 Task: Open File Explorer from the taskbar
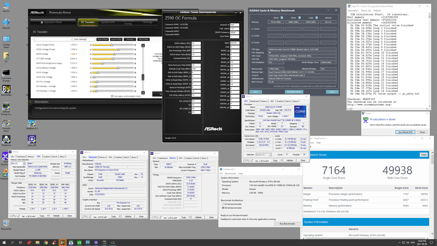coord(38,242)
